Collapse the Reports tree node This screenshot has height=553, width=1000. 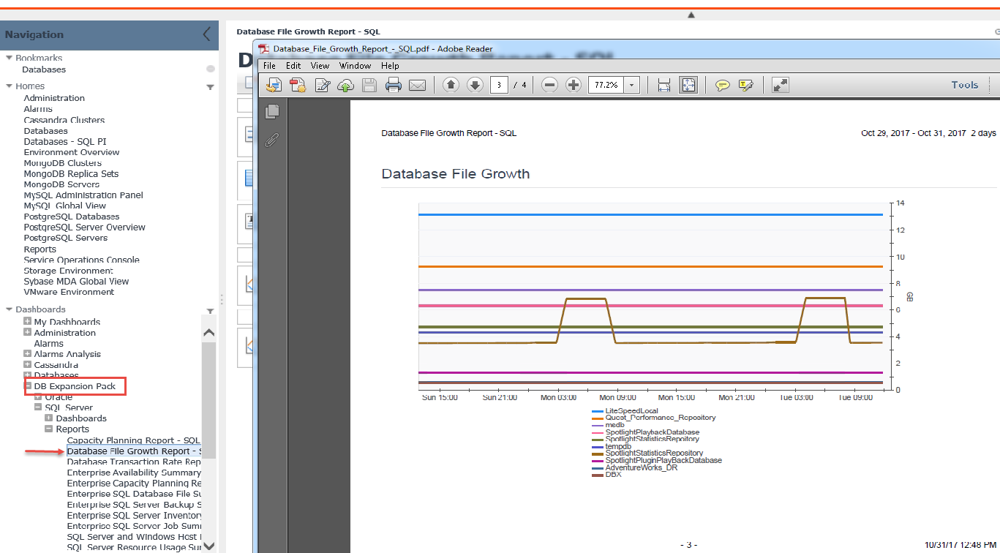49,429
